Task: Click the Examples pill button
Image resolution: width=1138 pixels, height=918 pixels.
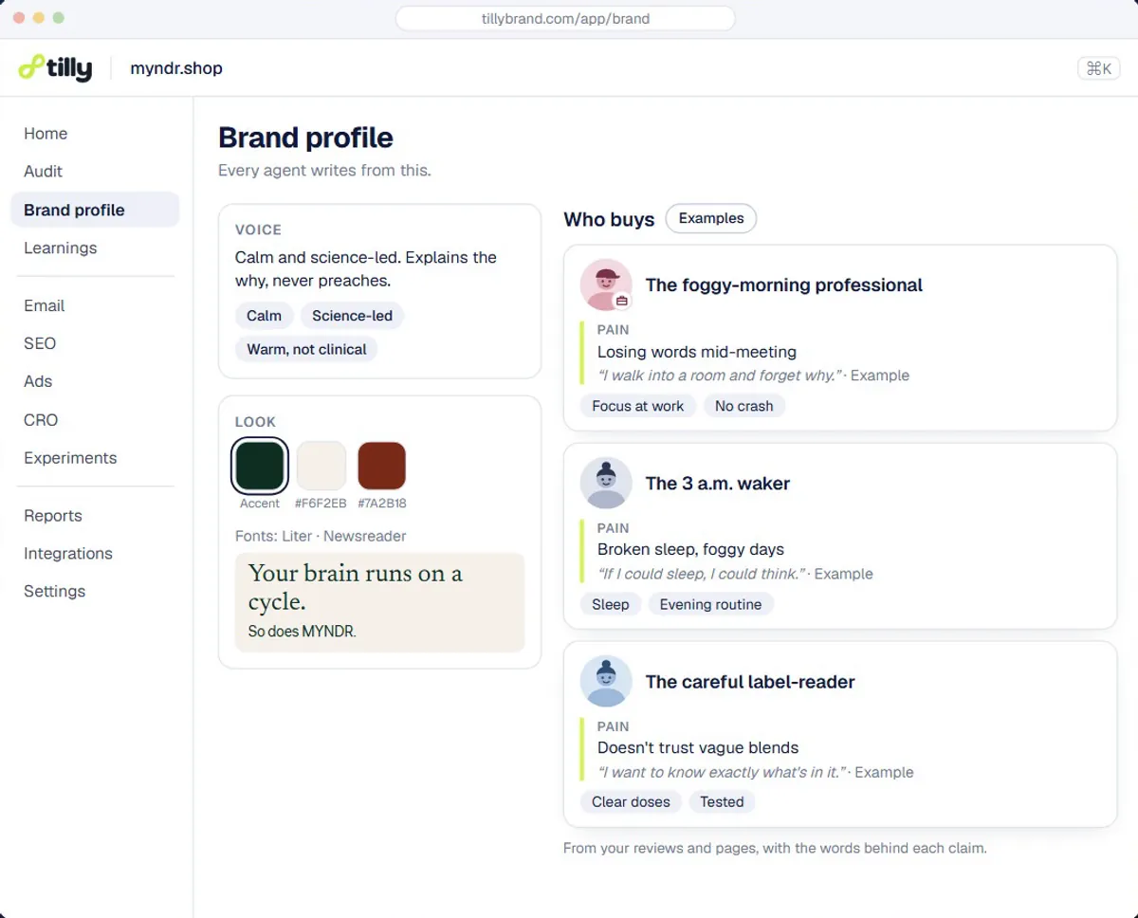Action: click(x=711, y=218)
